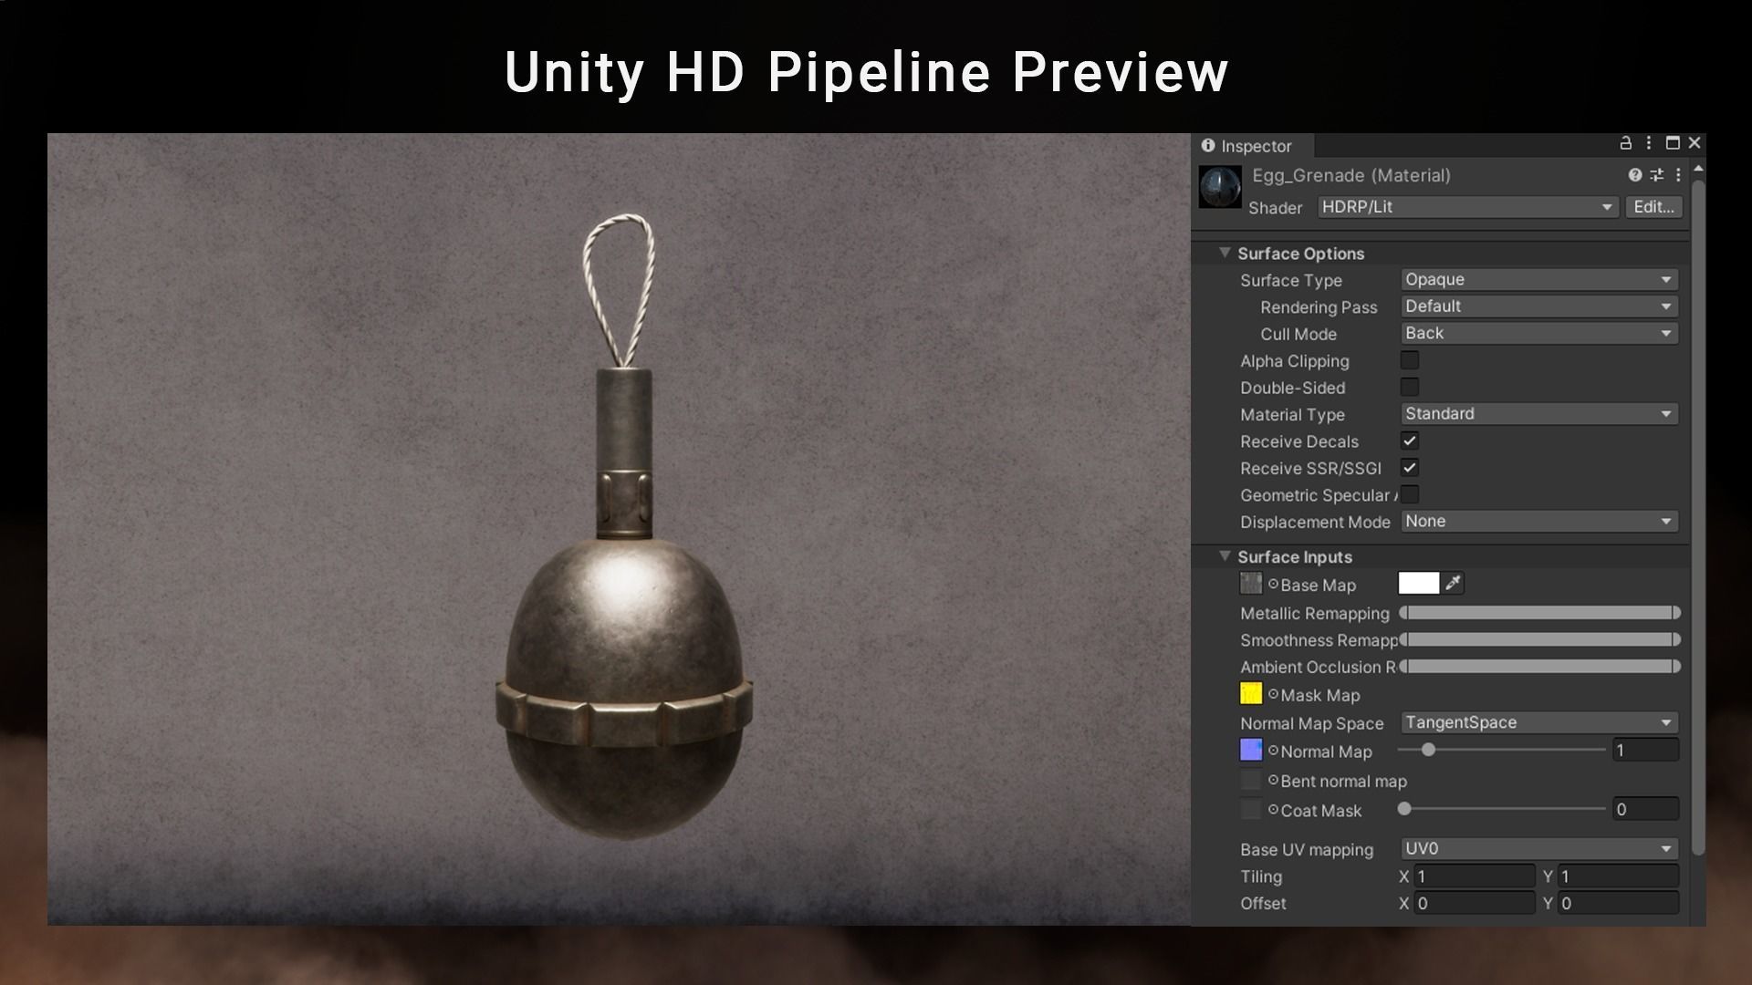Click the Coat Mask slider
This screenshot has width=1752, height=985.
1502,809
